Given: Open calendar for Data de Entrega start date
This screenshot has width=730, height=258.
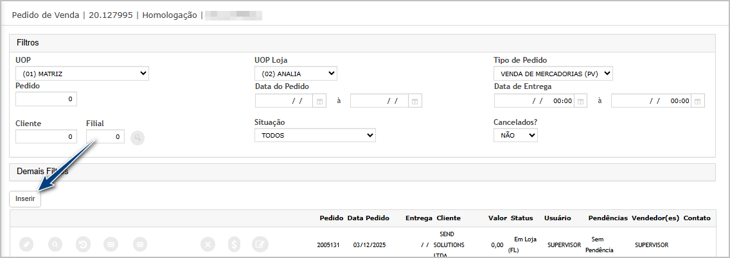Looking at the screenshot, I should [x=580, y=101].
